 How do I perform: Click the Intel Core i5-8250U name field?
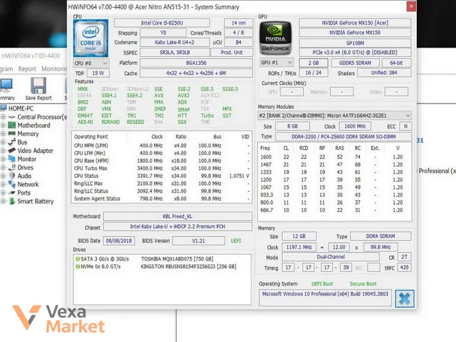[162, 23]
